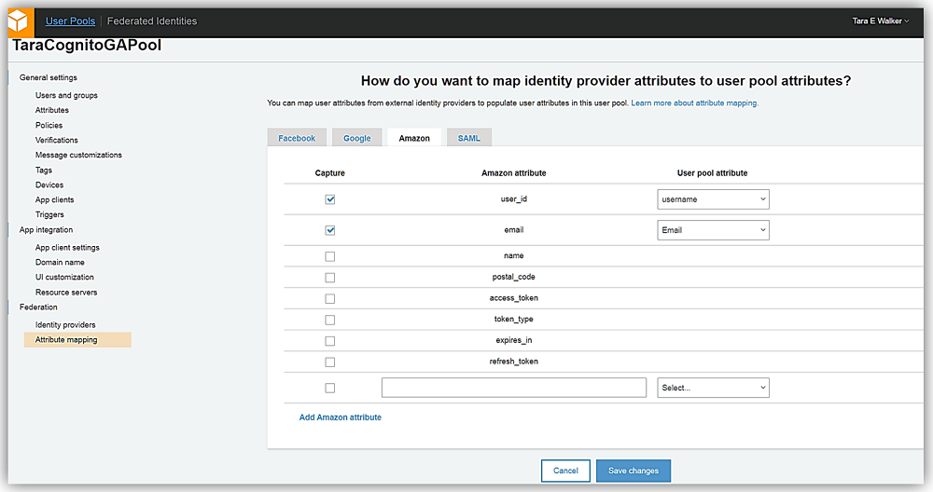933x492 pixels.
Task: Open the username user pool attribute dropdown
Action: pyautogui.click(x=713, y=199)
